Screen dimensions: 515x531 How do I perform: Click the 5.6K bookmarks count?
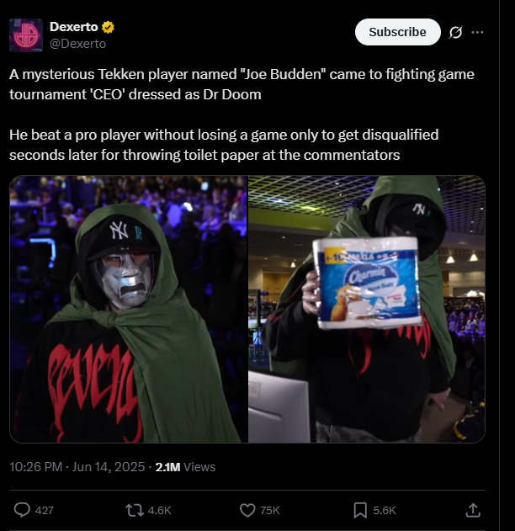coord(385,510)
